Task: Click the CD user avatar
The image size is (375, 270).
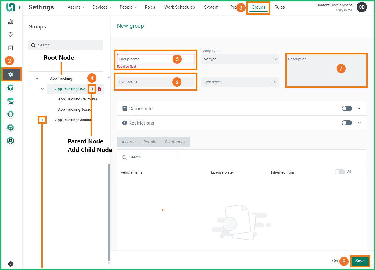Action: coord(362,7)
